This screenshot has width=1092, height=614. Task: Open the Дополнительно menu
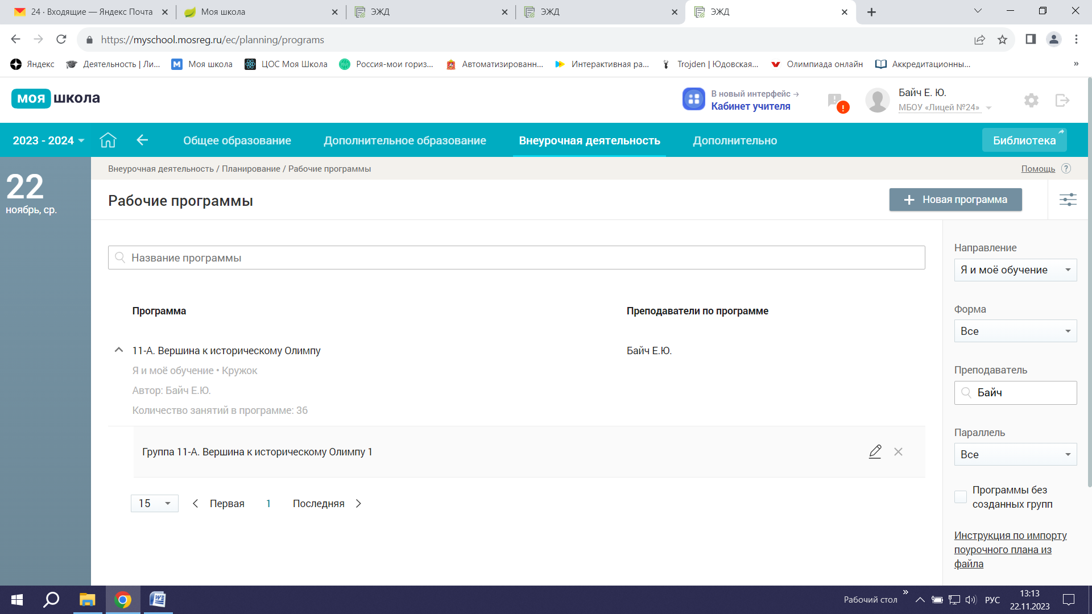(735, 140)
